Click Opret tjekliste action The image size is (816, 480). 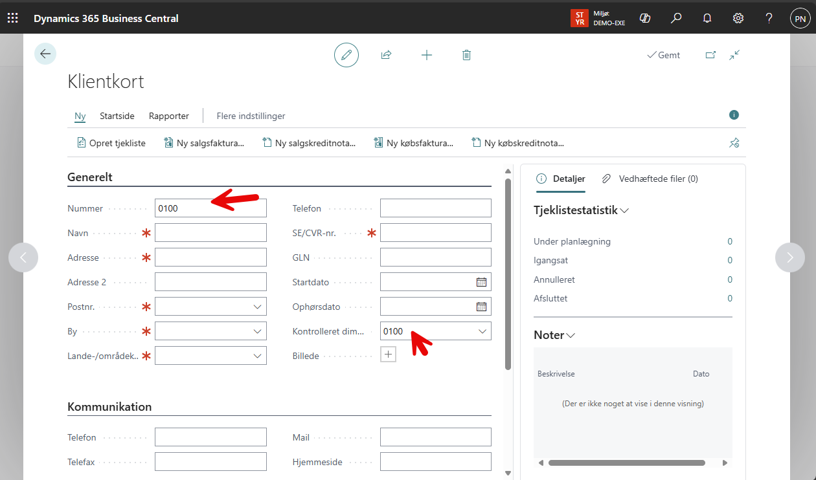click(x=111, y=143)
